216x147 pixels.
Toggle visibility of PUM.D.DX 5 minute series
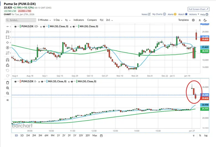point(15,82)
